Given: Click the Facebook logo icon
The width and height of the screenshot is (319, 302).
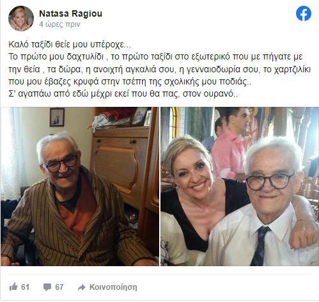Looking at the screenshot, I should click(x=304, y=13).
